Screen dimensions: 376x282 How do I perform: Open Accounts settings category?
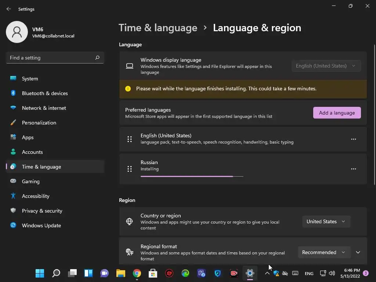55,152
